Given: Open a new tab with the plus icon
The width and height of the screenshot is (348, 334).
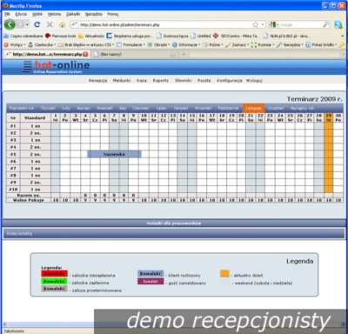Looking at the screenshot, I should tap(184, 54).
